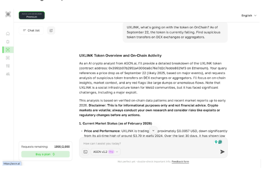Open the Feedback form link

pyautogui.click(x=181, y=162)
